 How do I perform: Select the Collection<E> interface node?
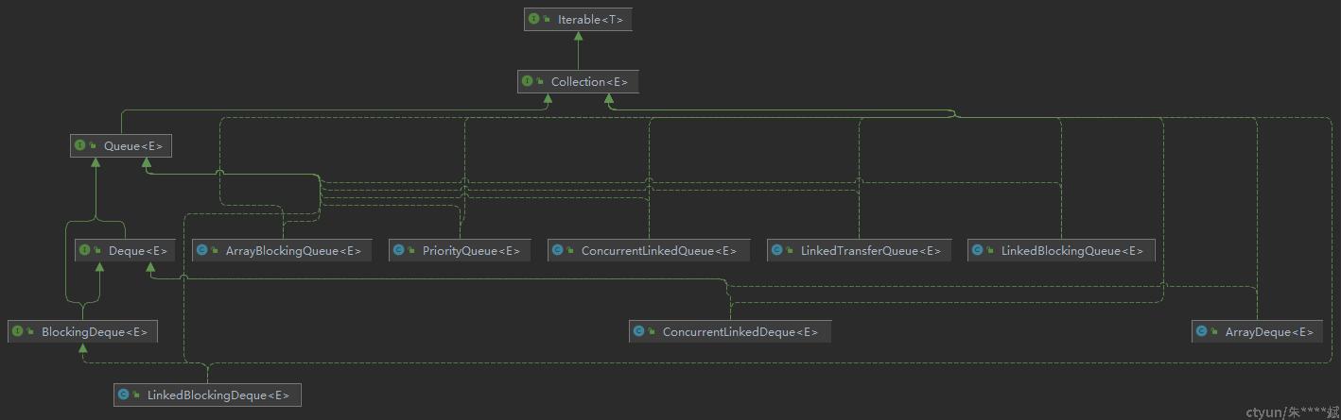click(x=578, y=81)
